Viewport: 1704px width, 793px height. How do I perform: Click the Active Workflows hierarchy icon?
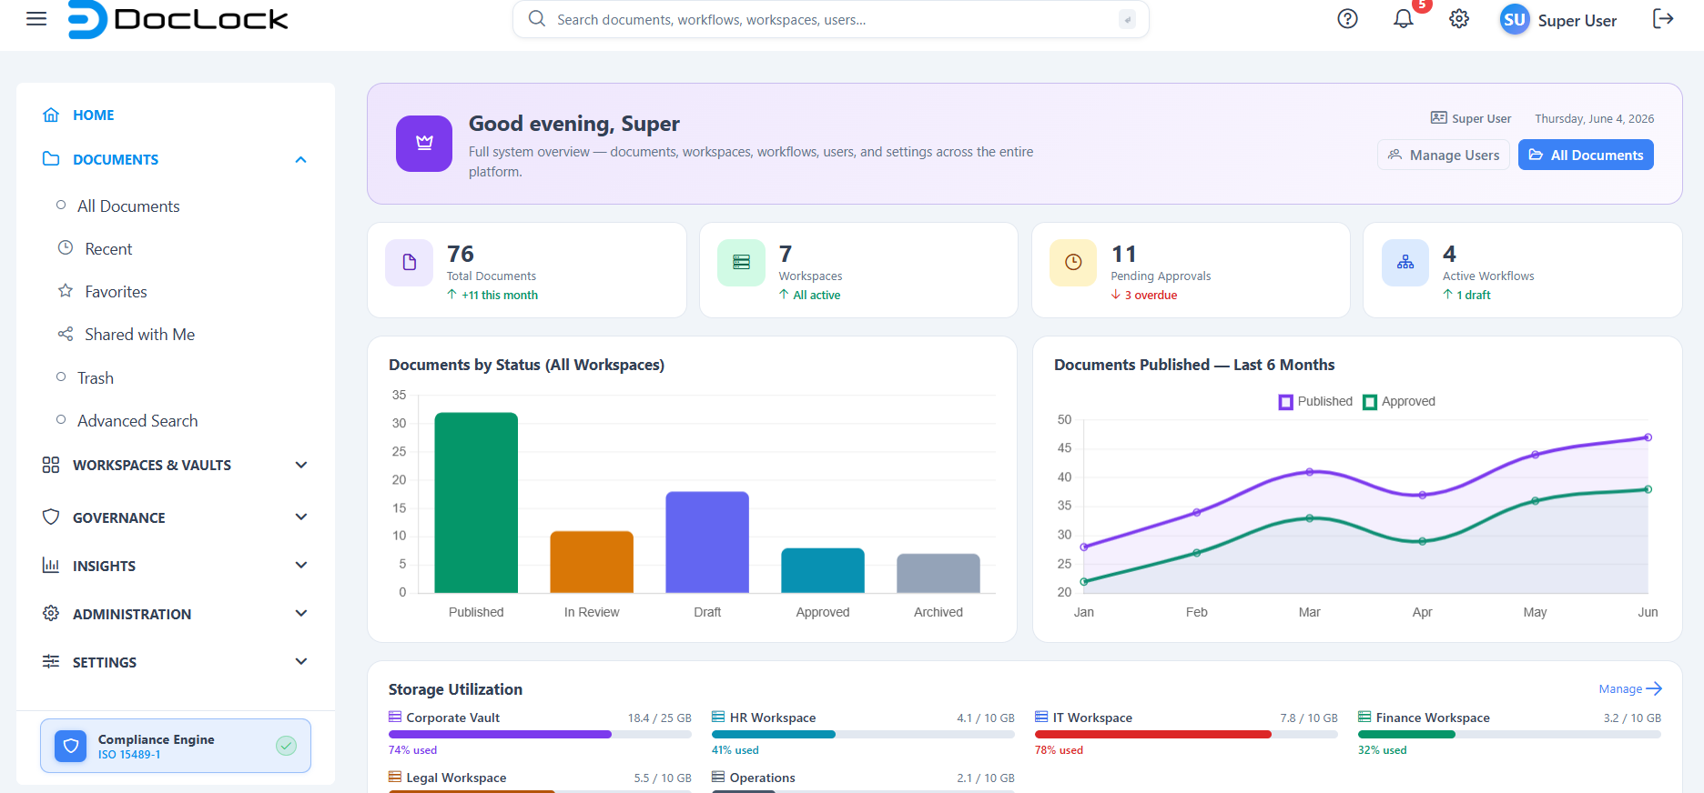click(x=1405, y=263)
